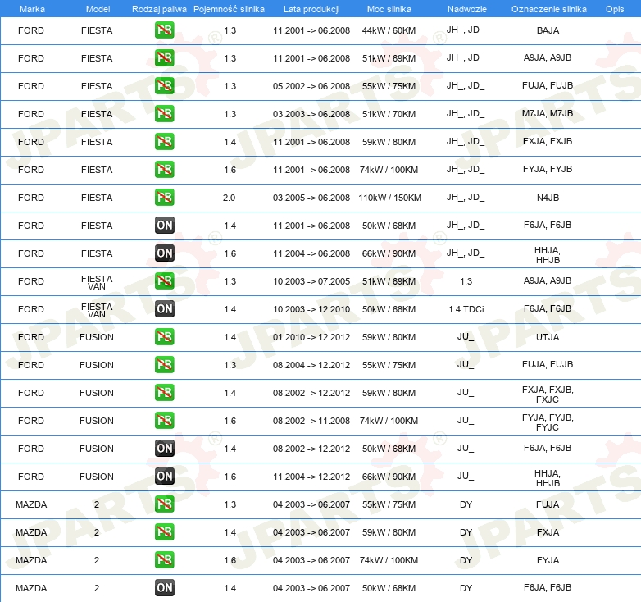641x602 pixels.
Task: Click the Nadwozie column header
Action: pos(467,9)
